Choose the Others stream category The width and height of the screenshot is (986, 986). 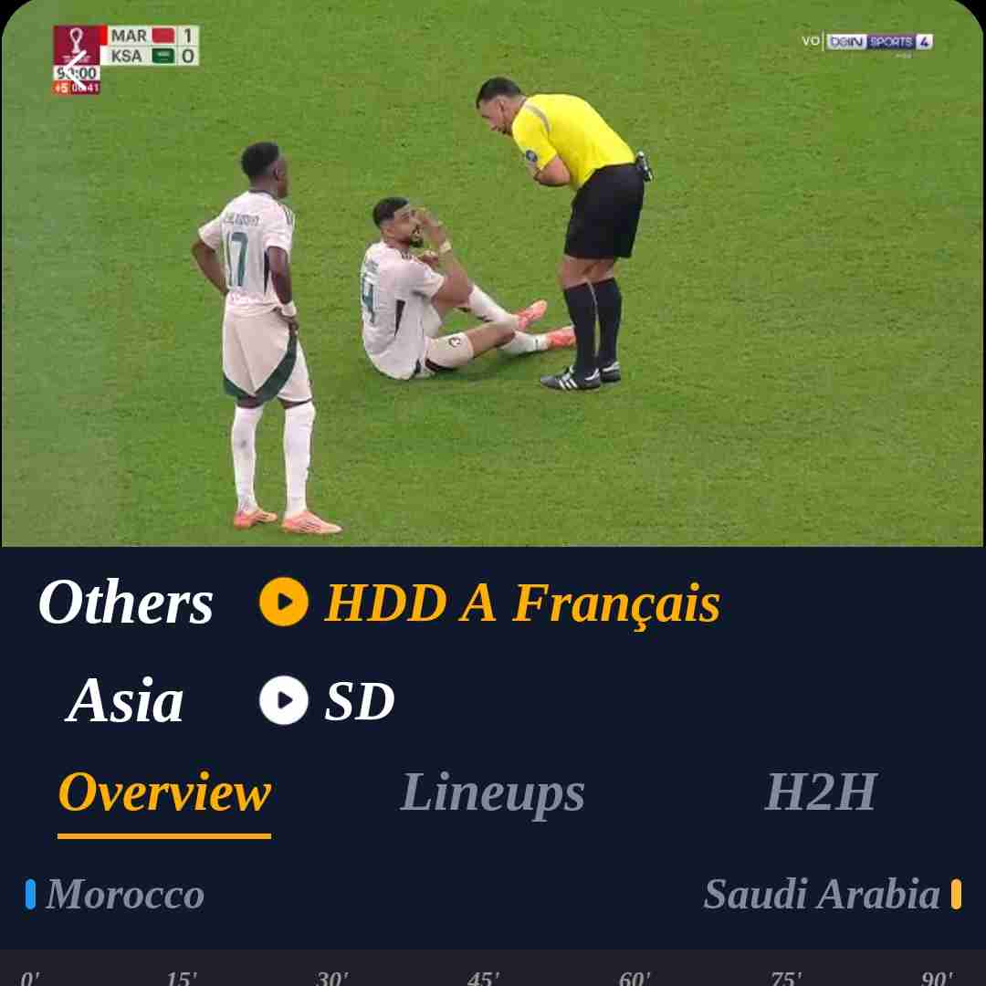tap(125, 603)
